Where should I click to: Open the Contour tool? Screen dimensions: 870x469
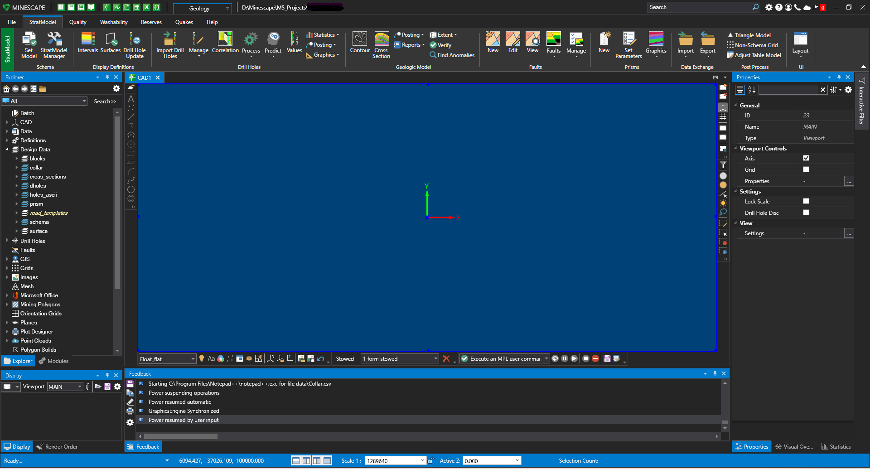click(x=360, y=42)
